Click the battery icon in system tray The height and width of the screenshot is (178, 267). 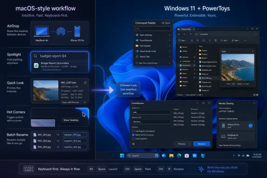(x=248, y=156)
